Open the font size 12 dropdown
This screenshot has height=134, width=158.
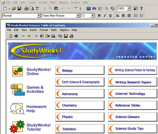click(93, 16)
